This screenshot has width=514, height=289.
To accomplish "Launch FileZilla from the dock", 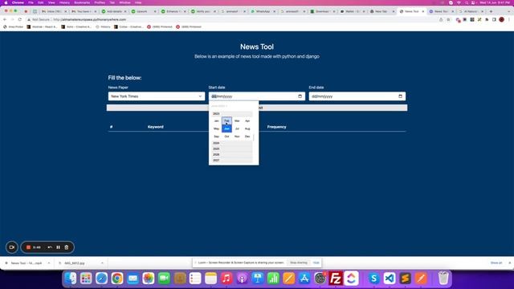I will pyautogui.click(x=336, y=279).
